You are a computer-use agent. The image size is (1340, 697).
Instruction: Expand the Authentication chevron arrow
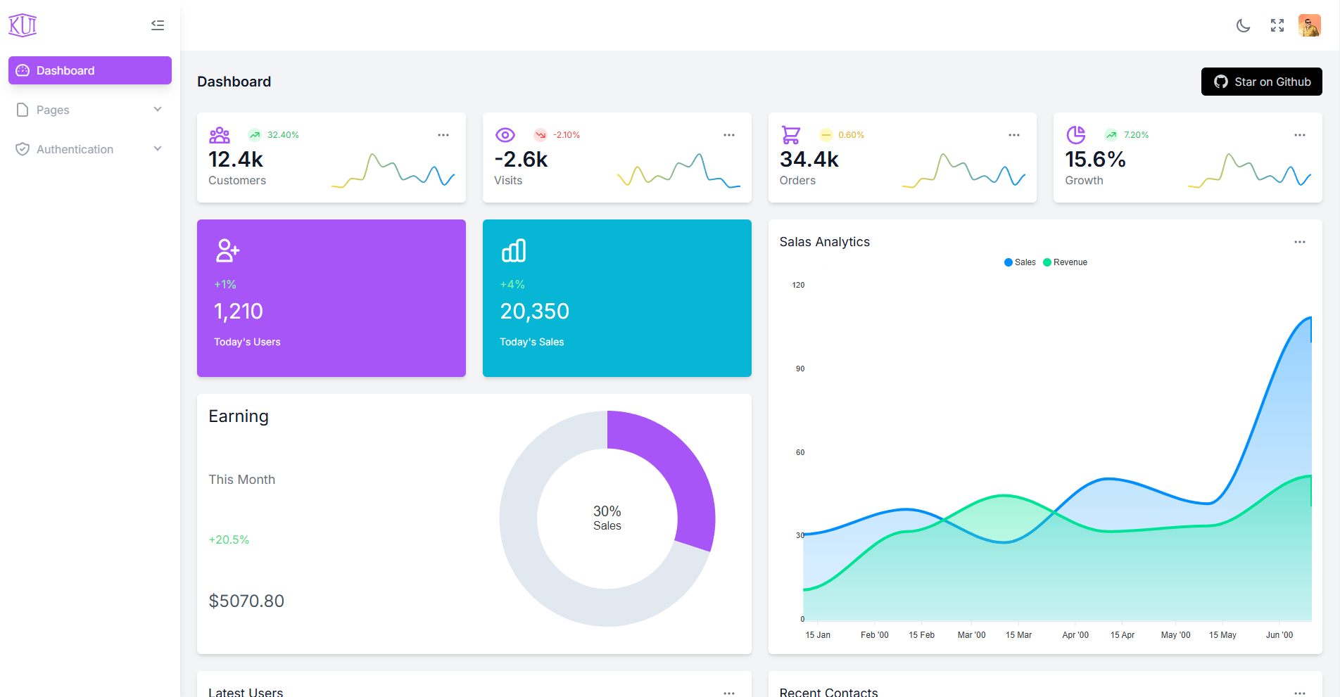click(x=158, y=148)
